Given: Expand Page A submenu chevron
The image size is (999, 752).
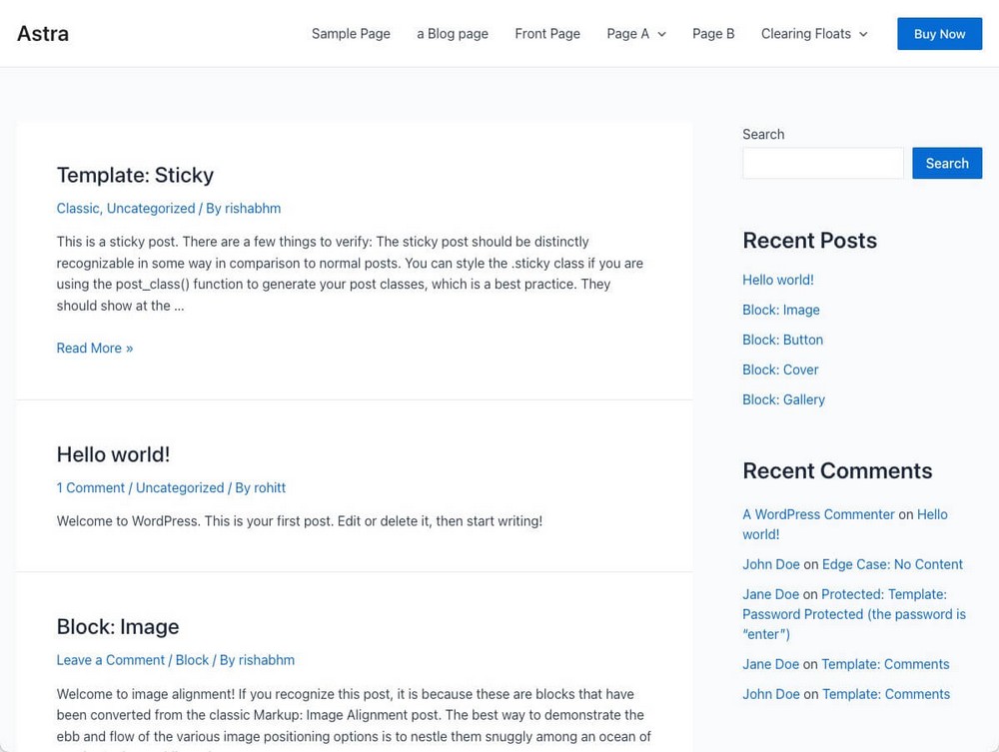Looking at the screenshot, I should pyautogui.click(x=662, y=34).
